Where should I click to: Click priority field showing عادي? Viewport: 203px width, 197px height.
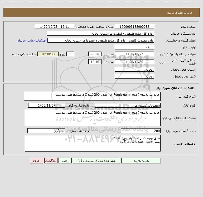point(134,47)
